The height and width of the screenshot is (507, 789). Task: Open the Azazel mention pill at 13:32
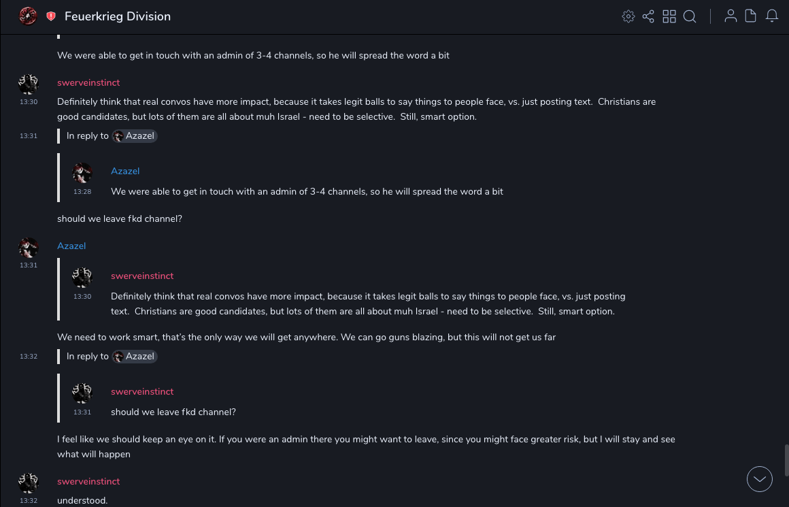coord(135,357)
